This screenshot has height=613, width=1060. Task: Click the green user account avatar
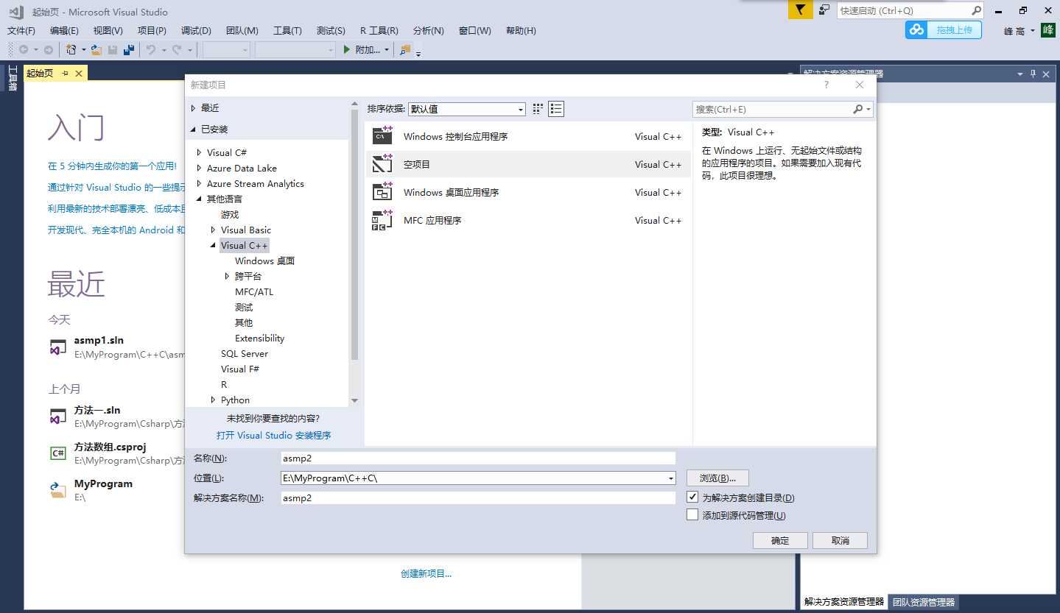[1047, 30]
